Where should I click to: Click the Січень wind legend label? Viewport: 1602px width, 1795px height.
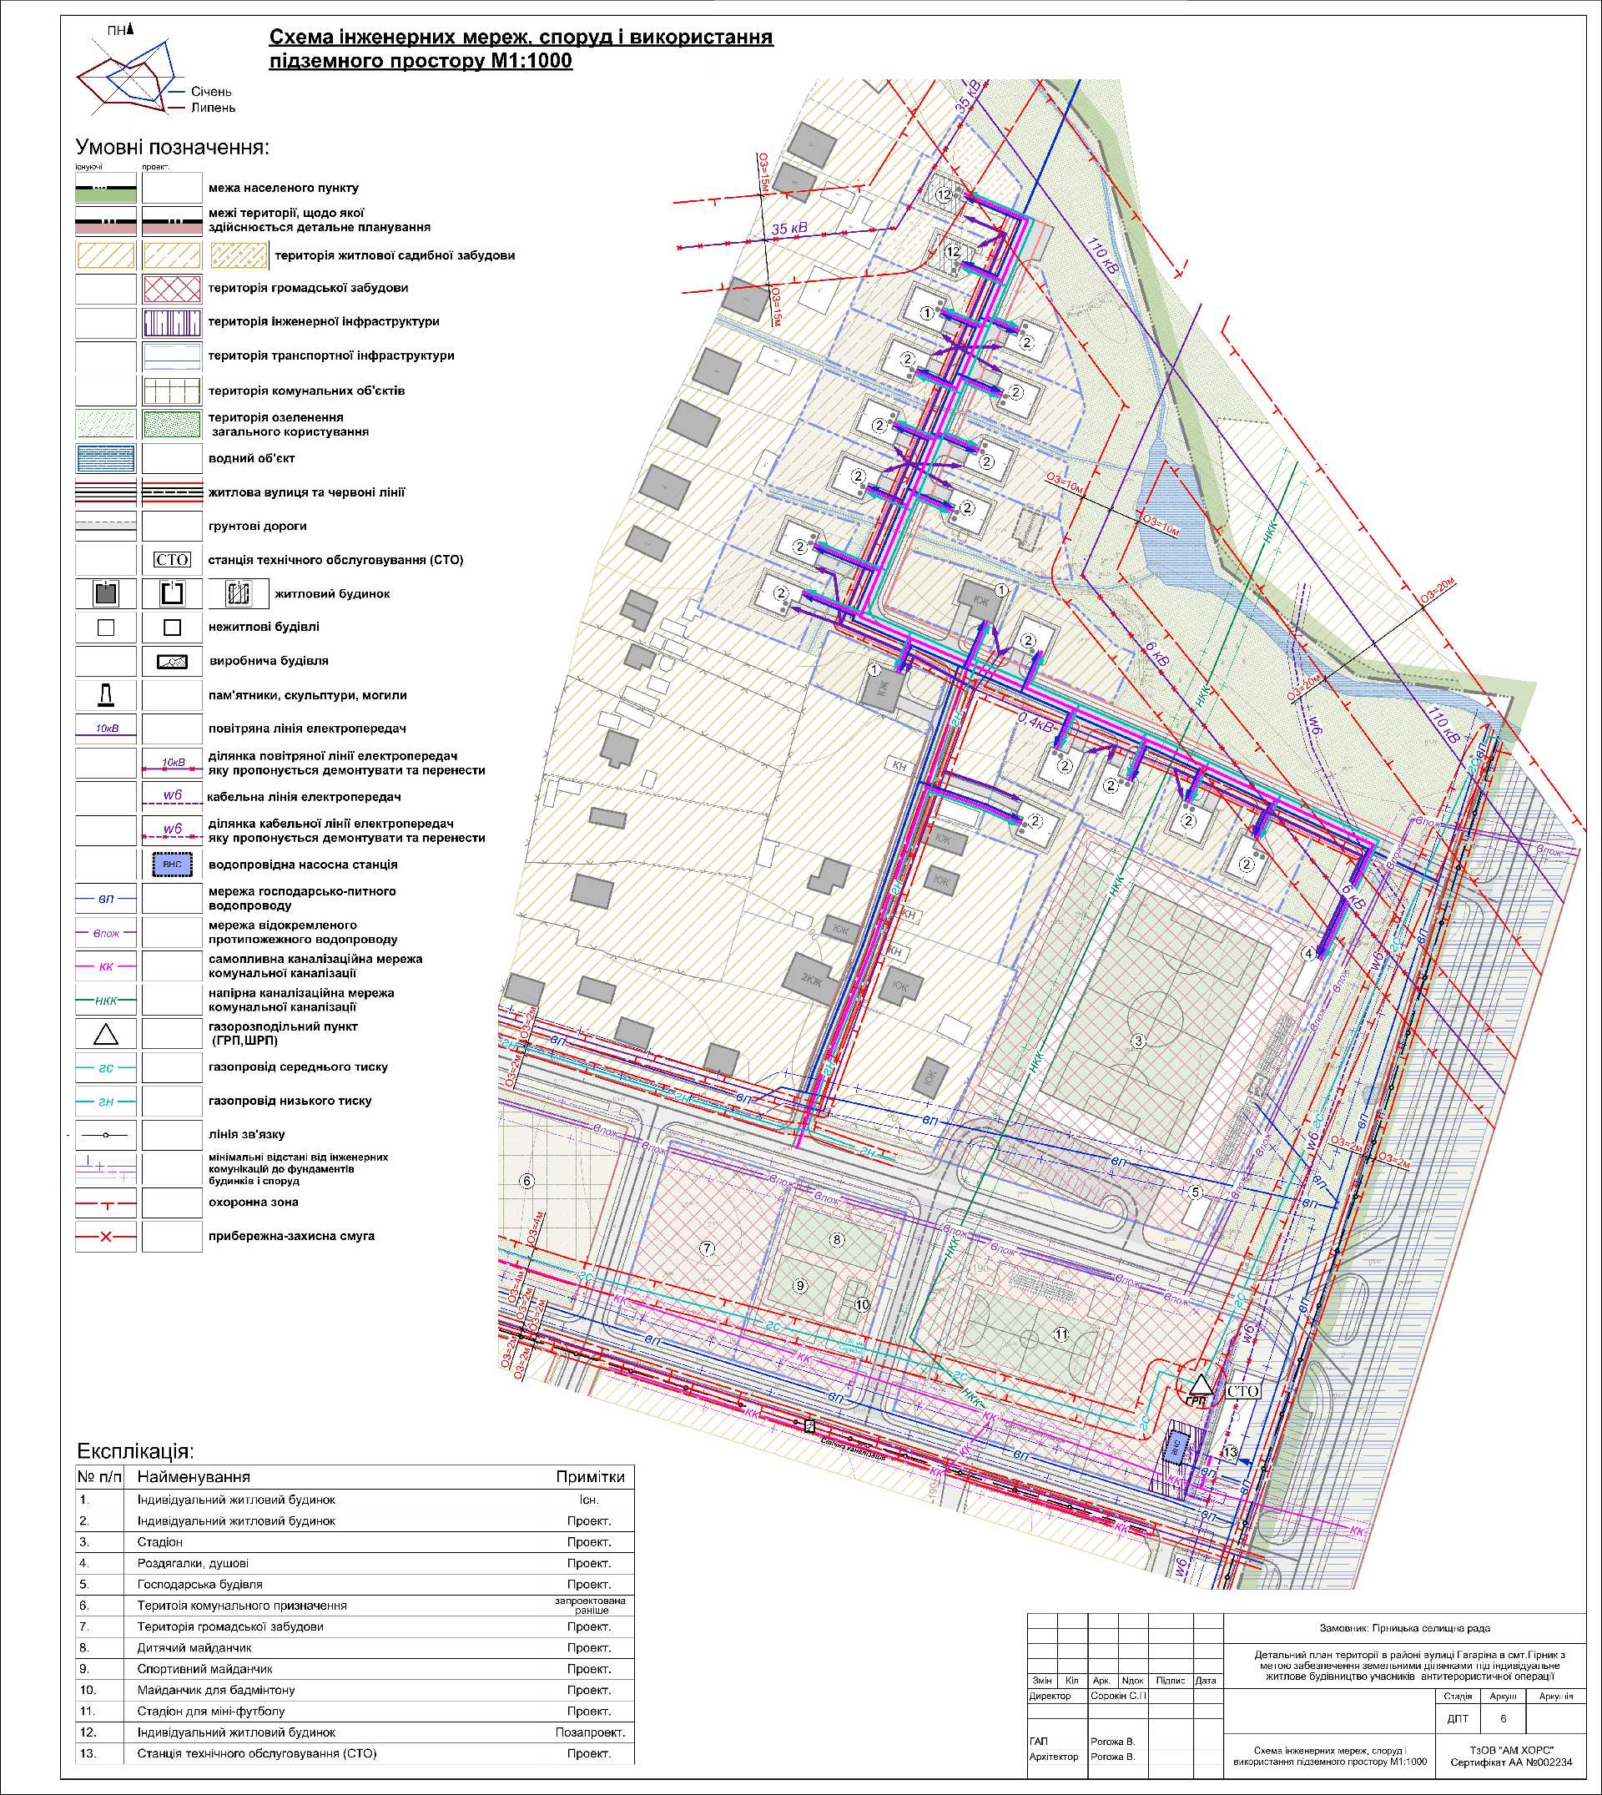tap(211, 92)
